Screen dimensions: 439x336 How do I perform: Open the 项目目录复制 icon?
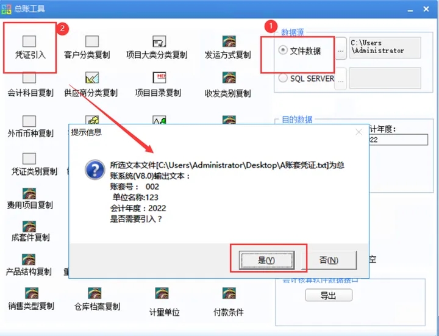158,85
